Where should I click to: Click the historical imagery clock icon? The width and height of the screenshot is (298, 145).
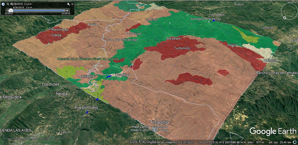pos(3,4)
